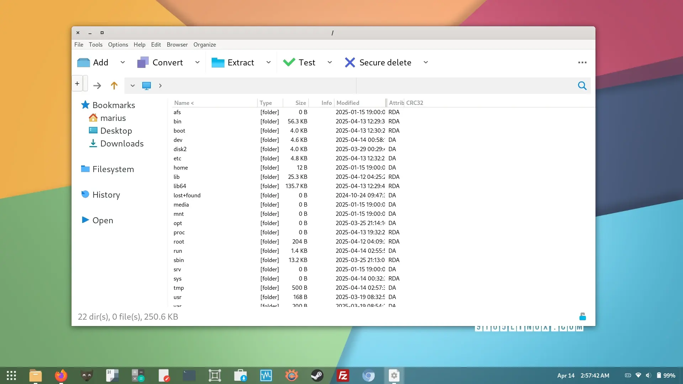Click the orange up-directory arrow
The image size is (683, 384).
click(x=114, y=86)
